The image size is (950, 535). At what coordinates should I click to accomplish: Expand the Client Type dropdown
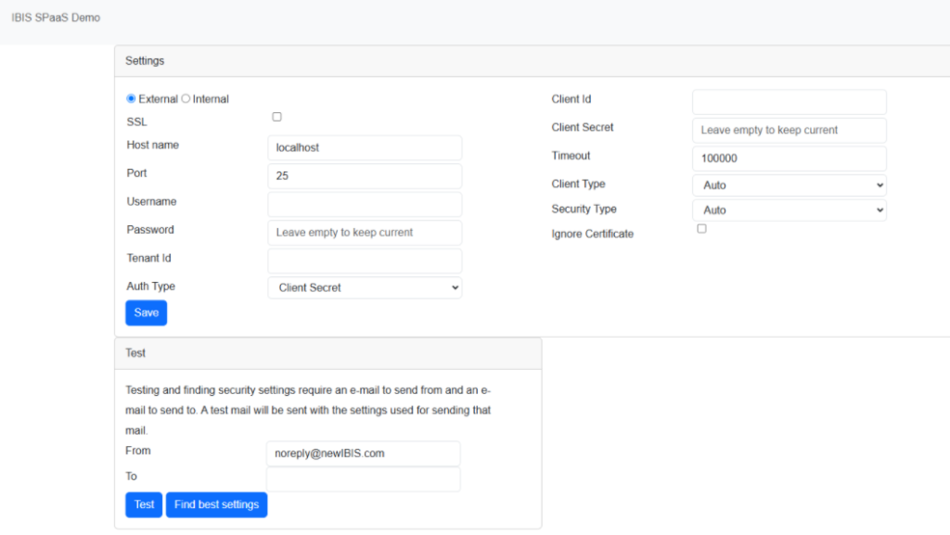click(789, 185)
